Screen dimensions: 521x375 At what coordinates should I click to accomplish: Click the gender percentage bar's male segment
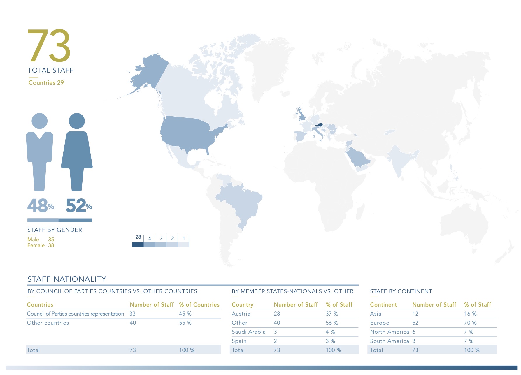43,220
